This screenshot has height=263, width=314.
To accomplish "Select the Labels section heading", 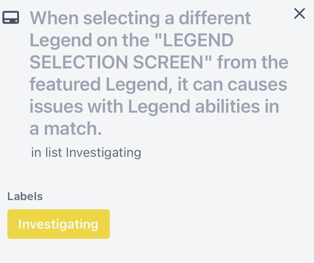I will click(25, 196).
